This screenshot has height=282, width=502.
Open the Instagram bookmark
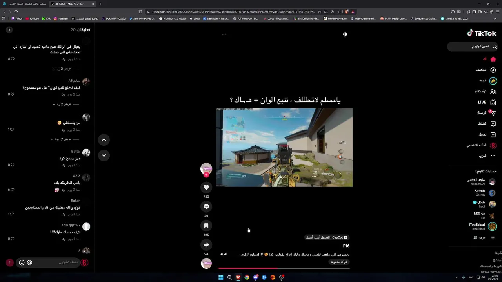[x=61, y=18]
